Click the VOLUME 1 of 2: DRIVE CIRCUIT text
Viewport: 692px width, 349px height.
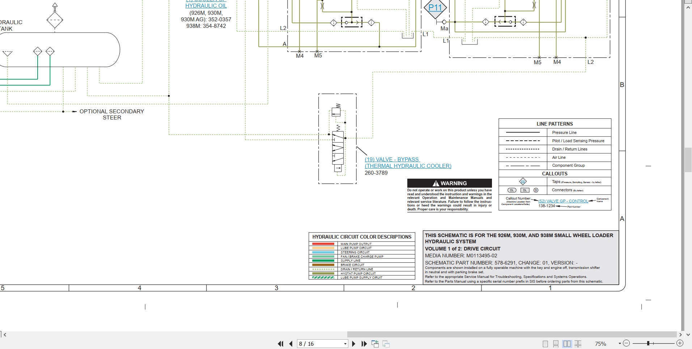coord(463,249)
